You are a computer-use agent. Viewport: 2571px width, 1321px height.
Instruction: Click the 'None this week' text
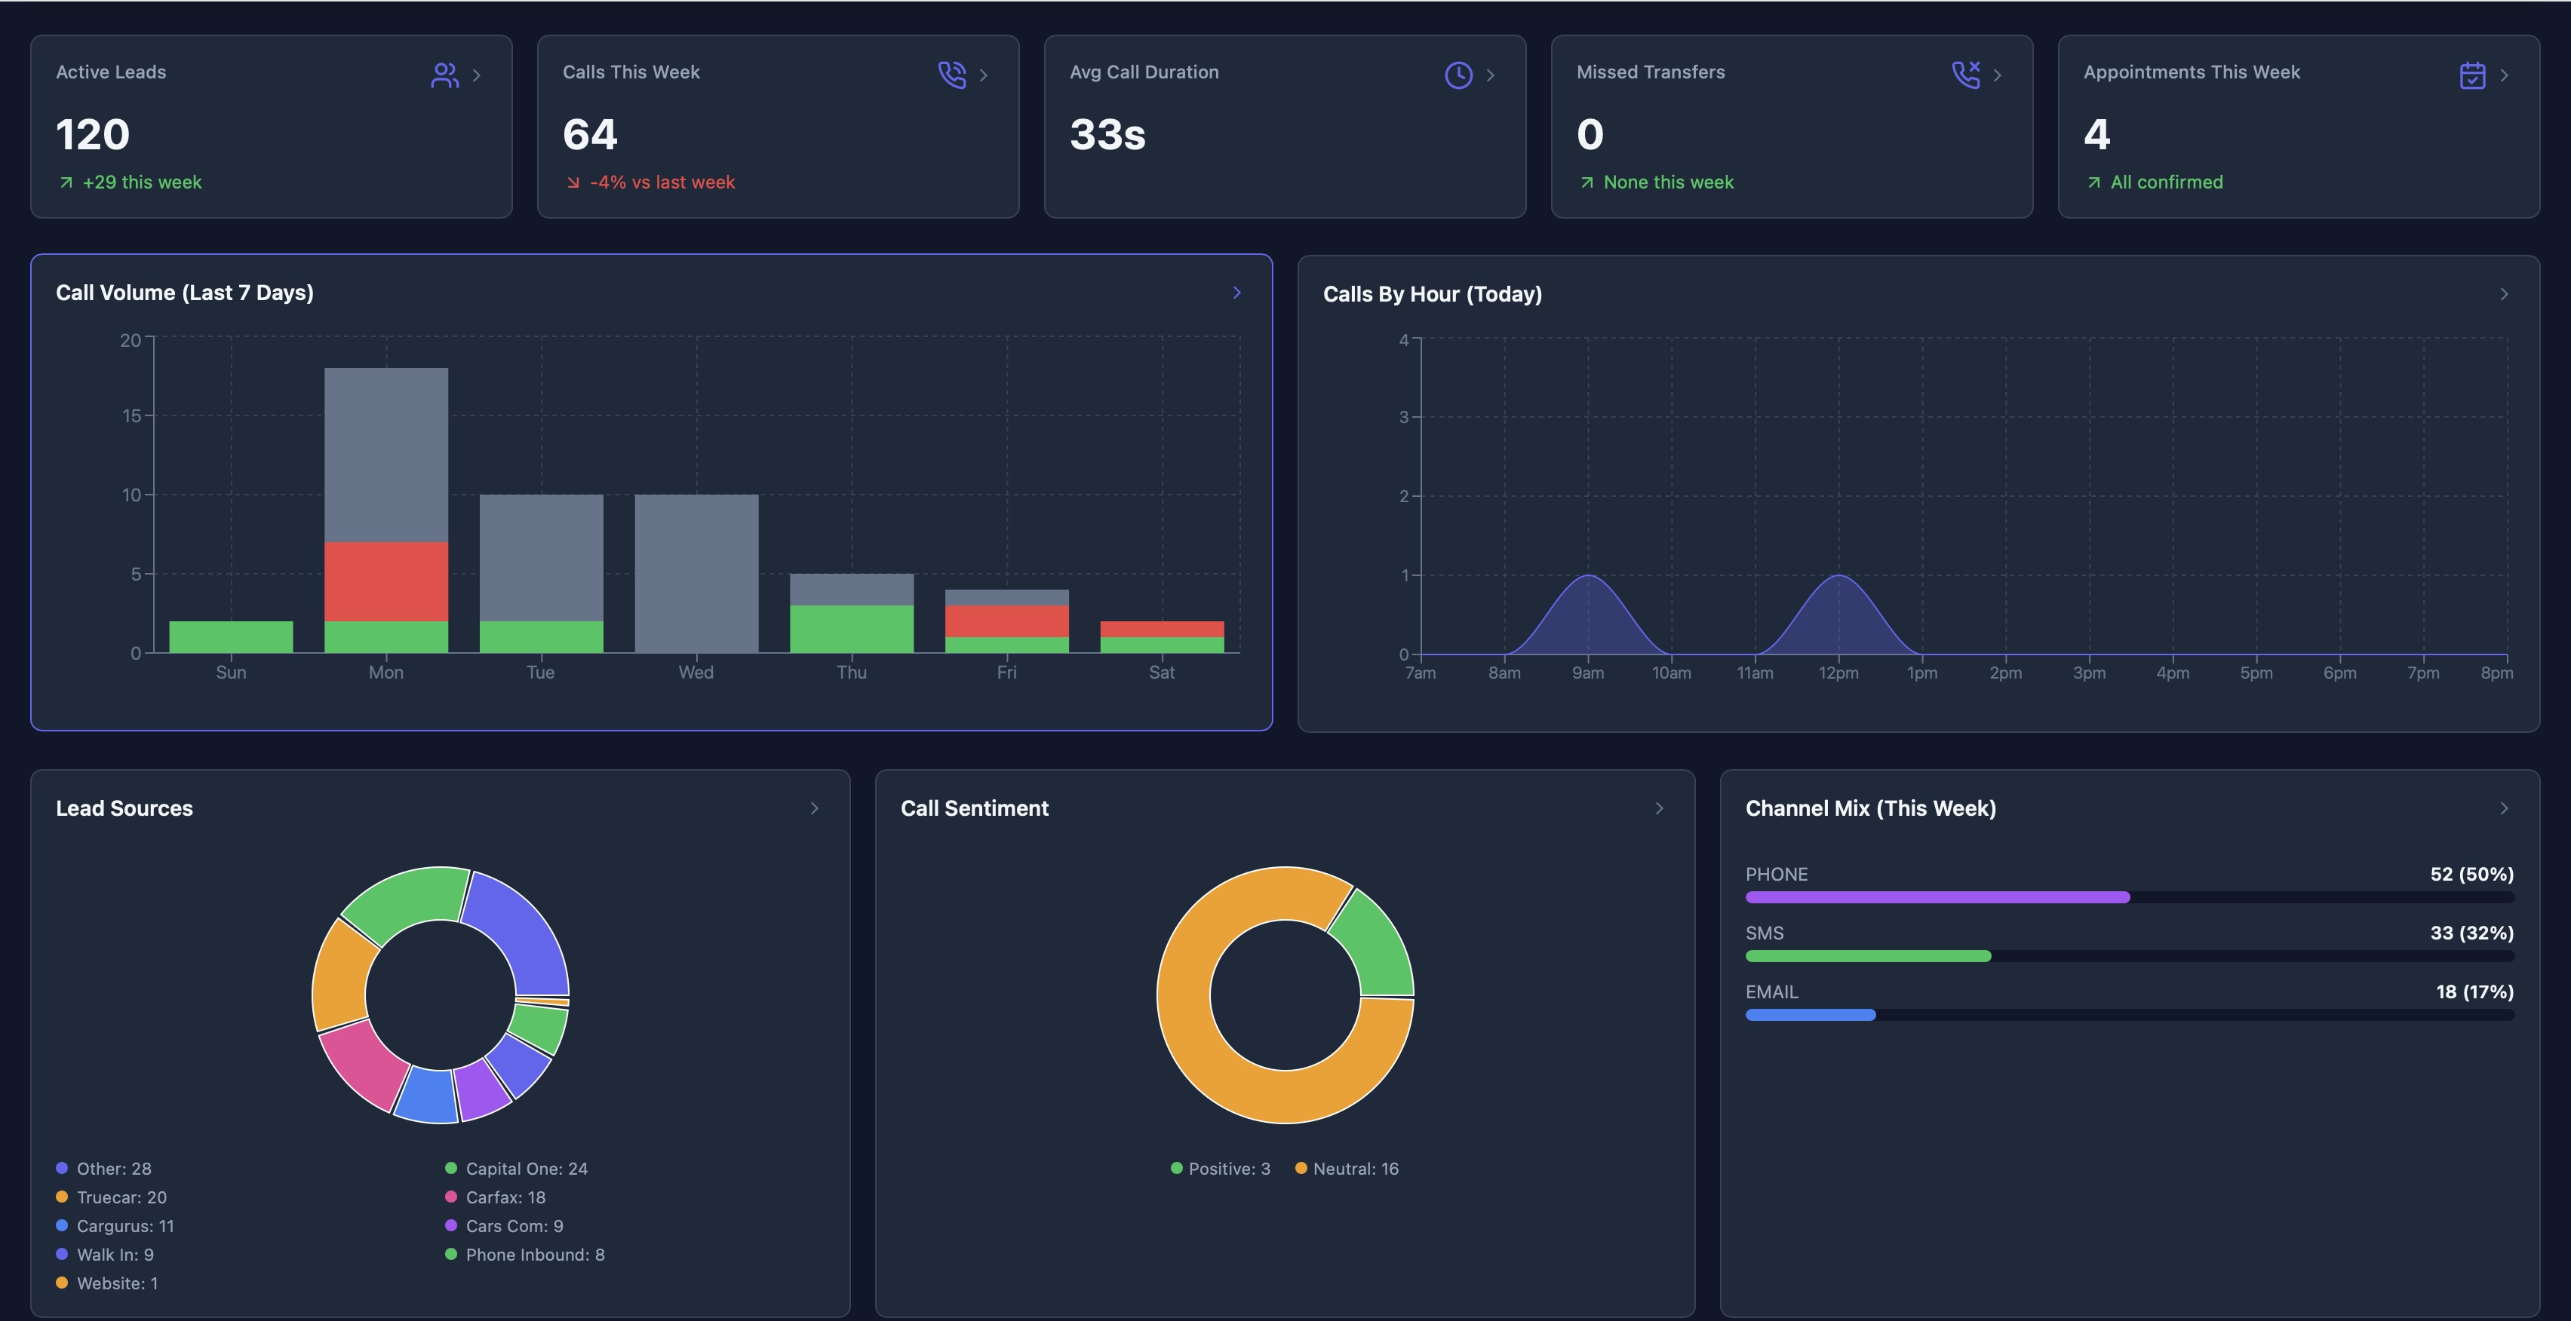coord(1669,182)
